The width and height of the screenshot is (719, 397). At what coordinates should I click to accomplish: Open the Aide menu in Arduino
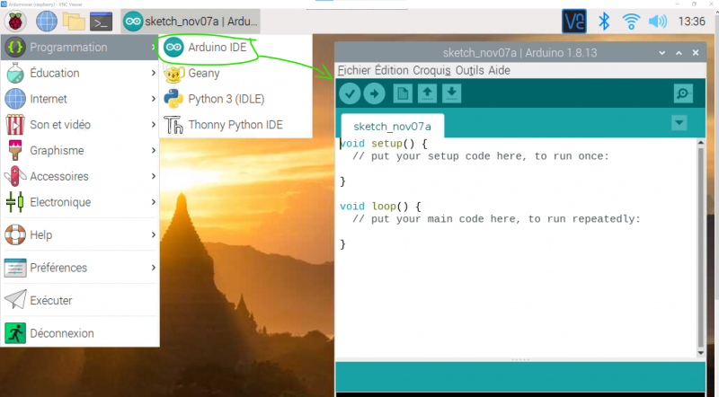tap(499, 71)
